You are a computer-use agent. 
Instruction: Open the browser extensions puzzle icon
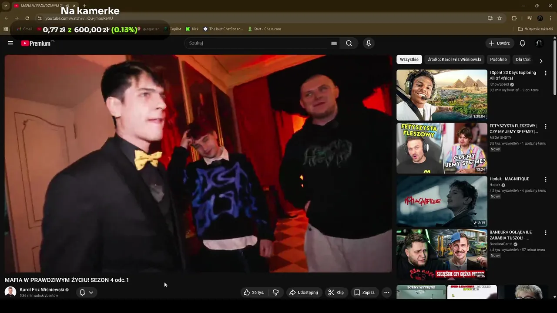click(514, 18)
